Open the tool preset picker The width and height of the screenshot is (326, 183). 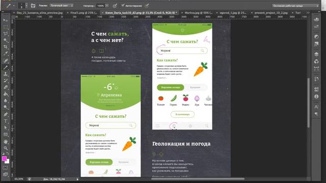[x=10, y=6]
